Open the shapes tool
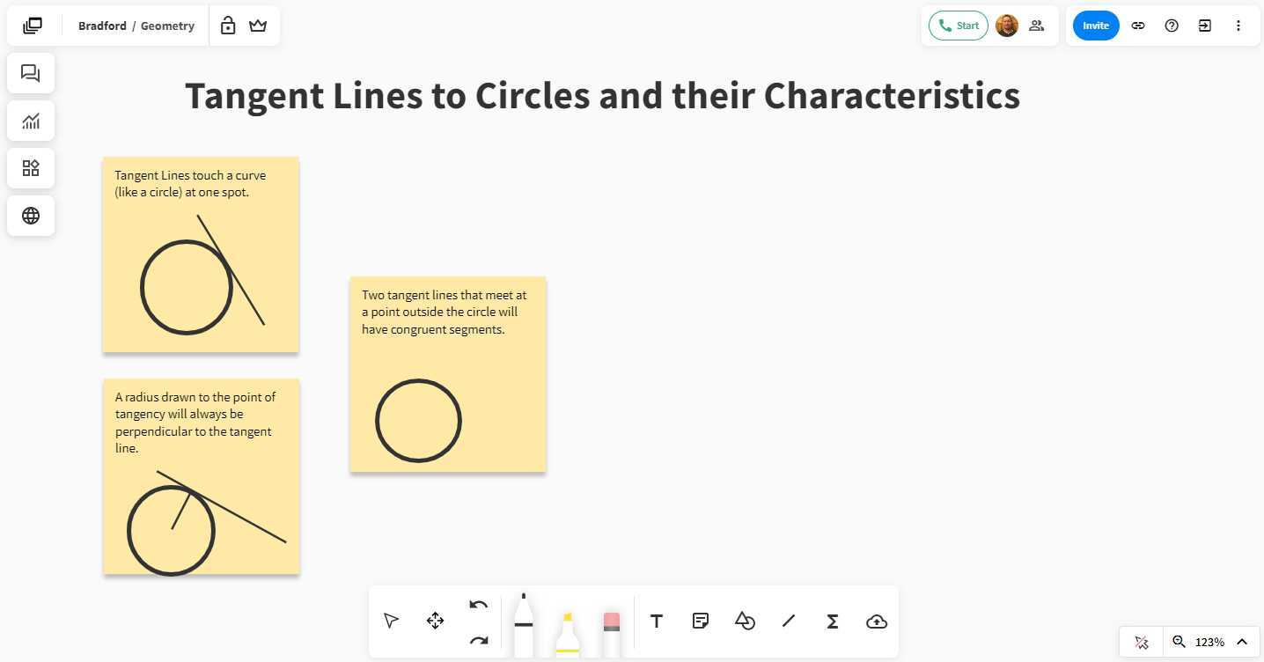Viewport: 1264px width, 662px height. pyautogui.click(x=744, y=621)
